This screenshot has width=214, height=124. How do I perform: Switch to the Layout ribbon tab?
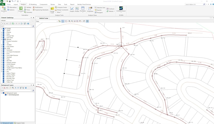(16, 4)
